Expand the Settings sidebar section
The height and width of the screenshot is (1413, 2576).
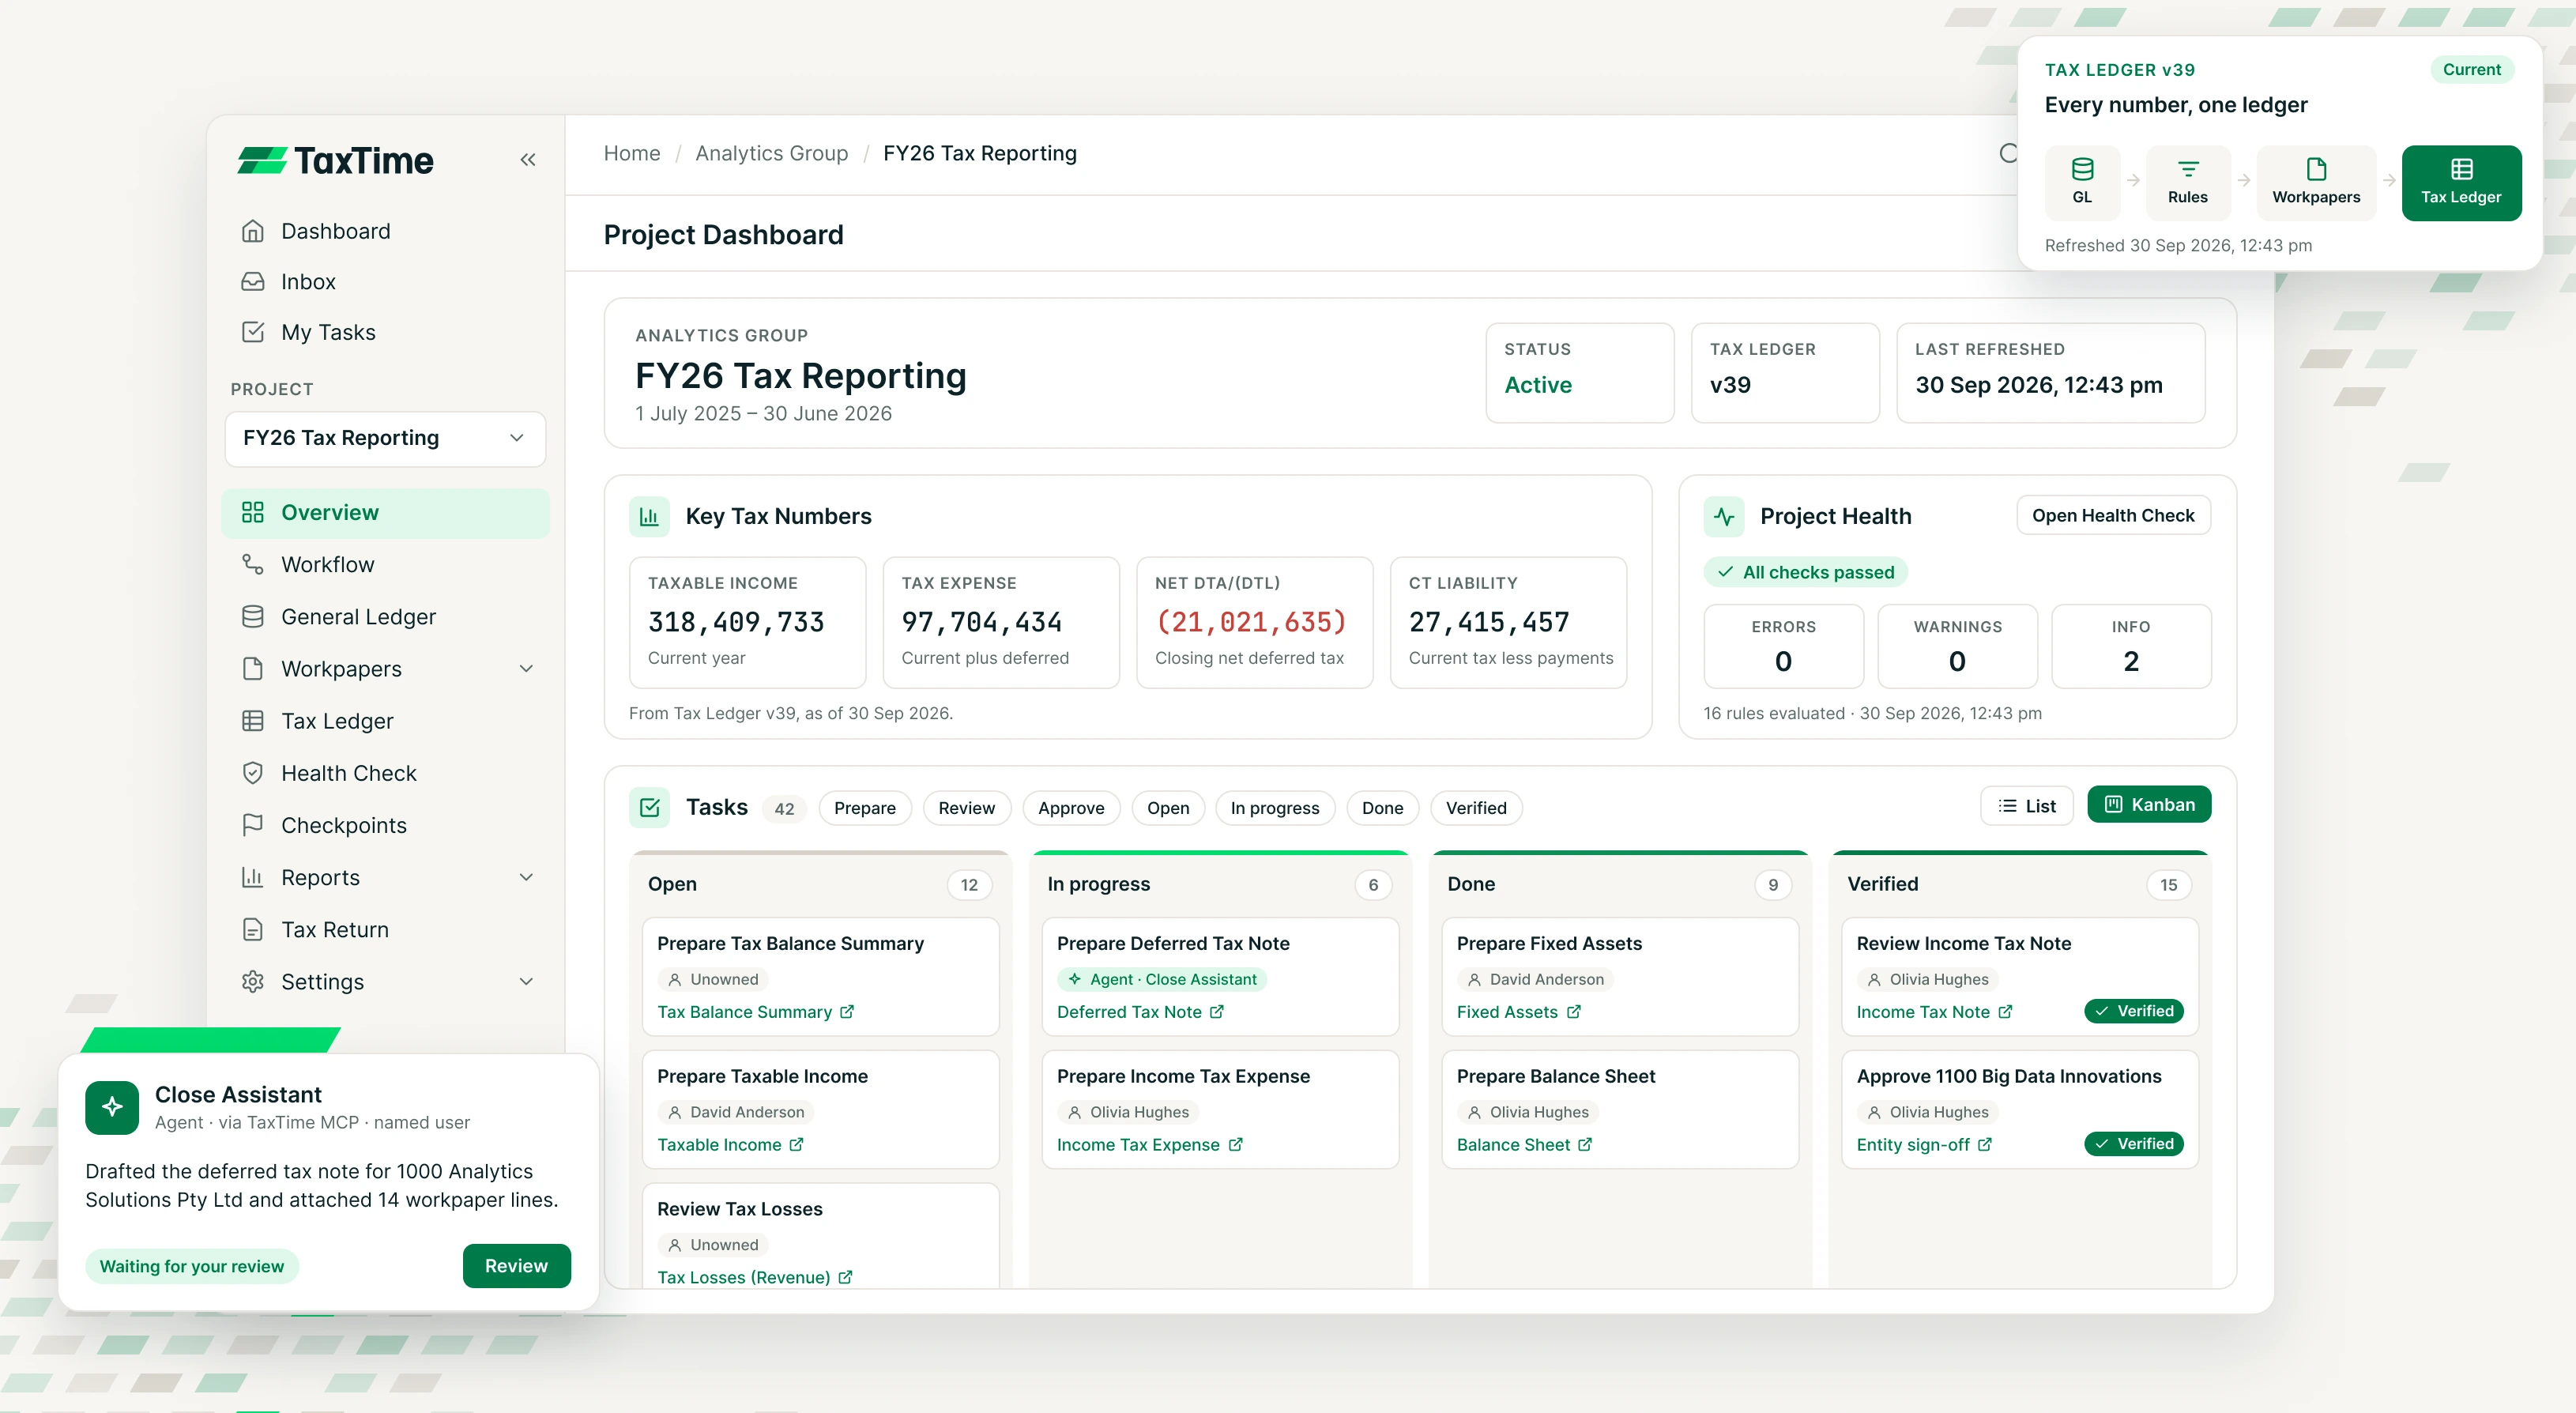pyautogui.click(x=526, y=981)
